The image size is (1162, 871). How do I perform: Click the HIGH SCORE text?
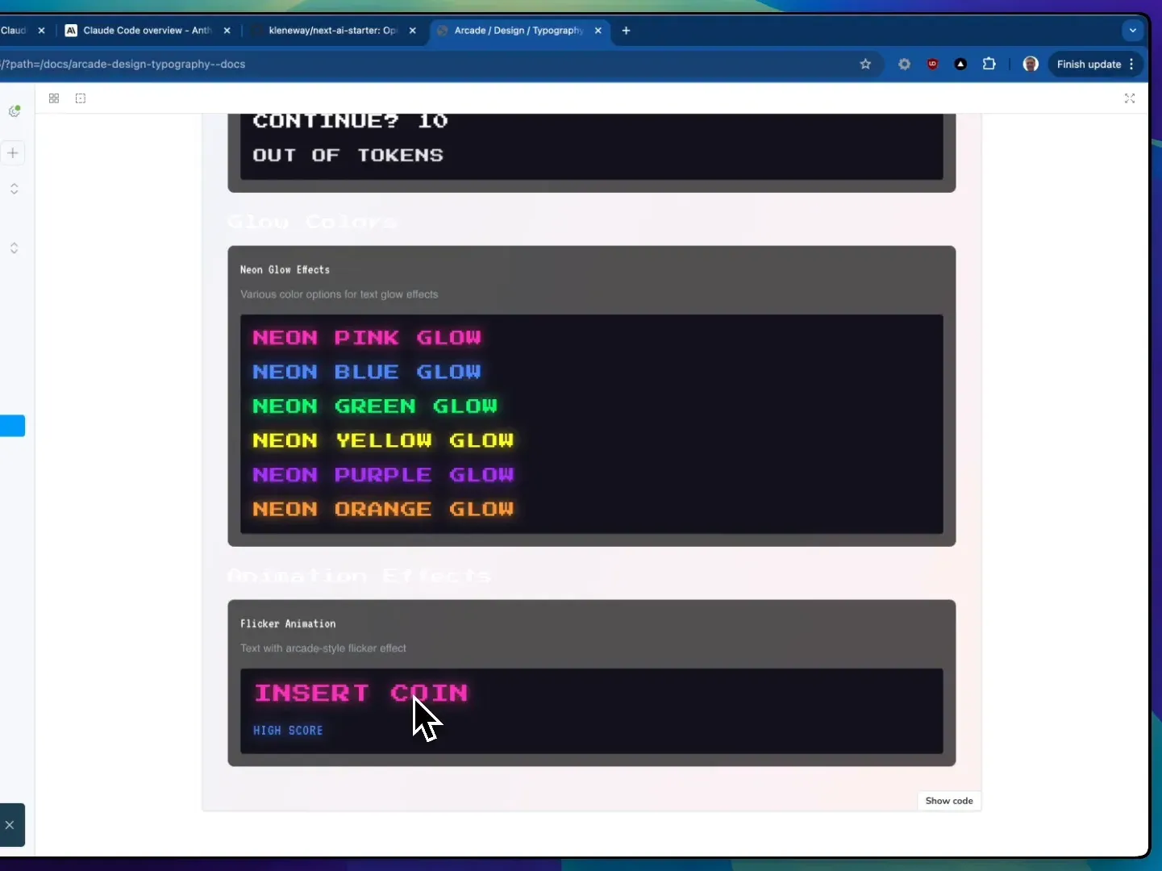pos(288,731)
